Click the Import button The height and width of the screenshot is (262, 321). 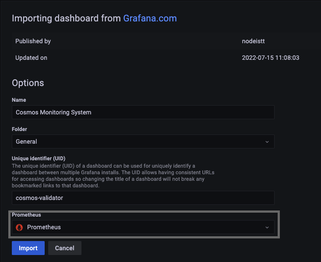(x=28, y=248)
